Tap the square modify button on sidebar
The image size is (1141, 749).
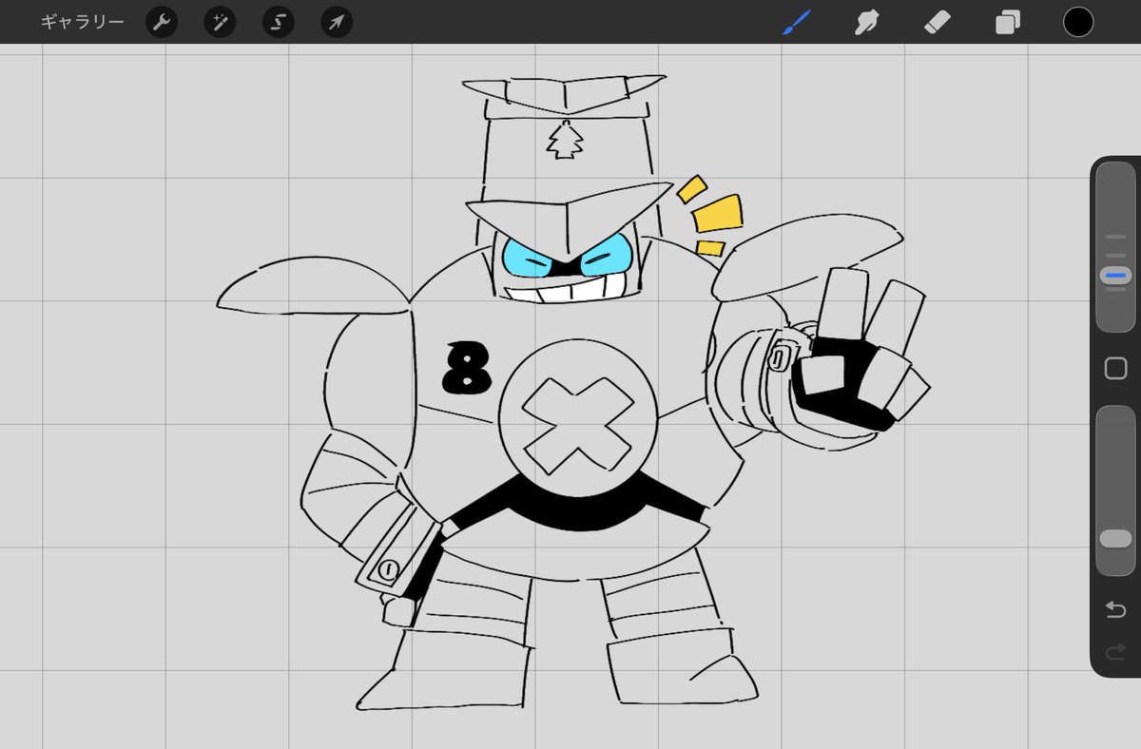click(x=1115, y=369)
